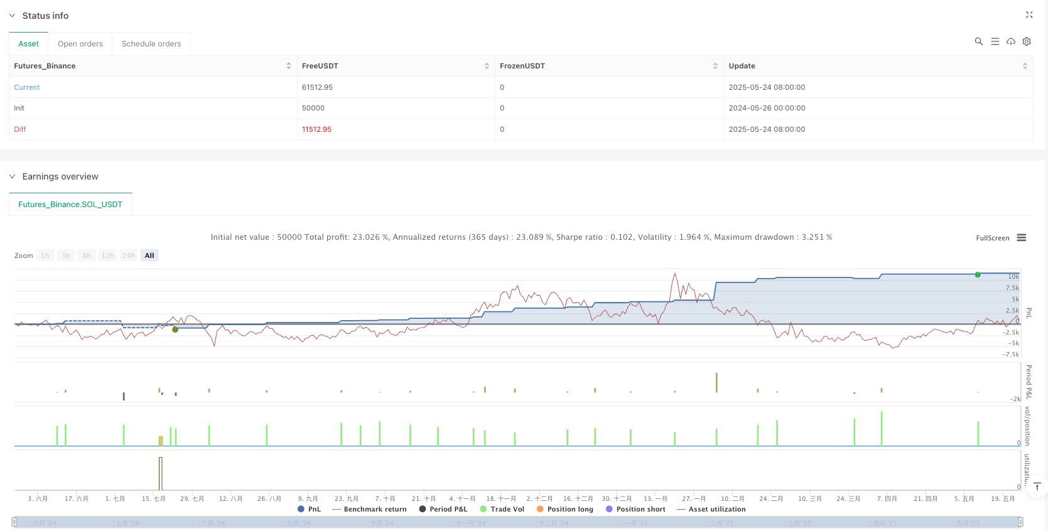
Task: Click the scroll-to-top arrow icon
Action: [x=1037, y=487]
